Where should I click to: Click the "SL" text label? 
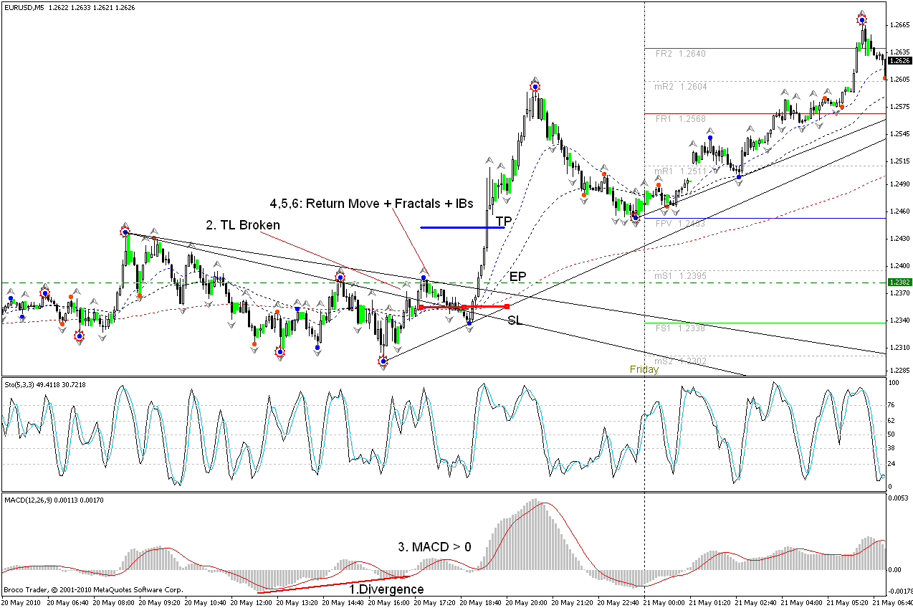(x=515, y=320)
